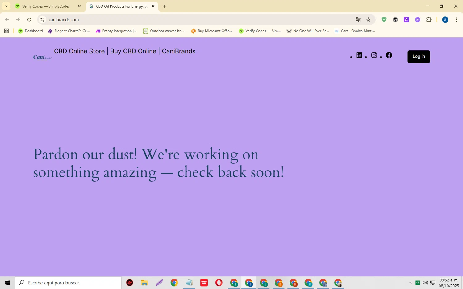Open the Windows Start menu
This screenshot has height=289, width=463.
(7, 283)
